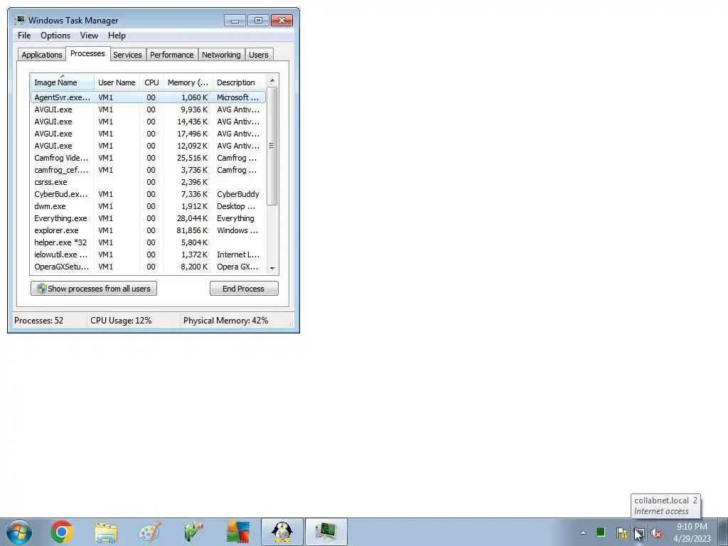Select the dwm.exe process row
This screenshot has width=728, height=546.
[148, 206]
